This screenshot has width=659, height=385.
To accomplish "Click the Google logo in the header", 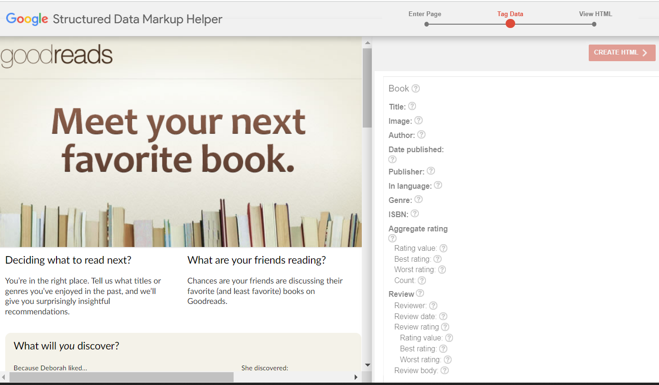I will (27, 19).
